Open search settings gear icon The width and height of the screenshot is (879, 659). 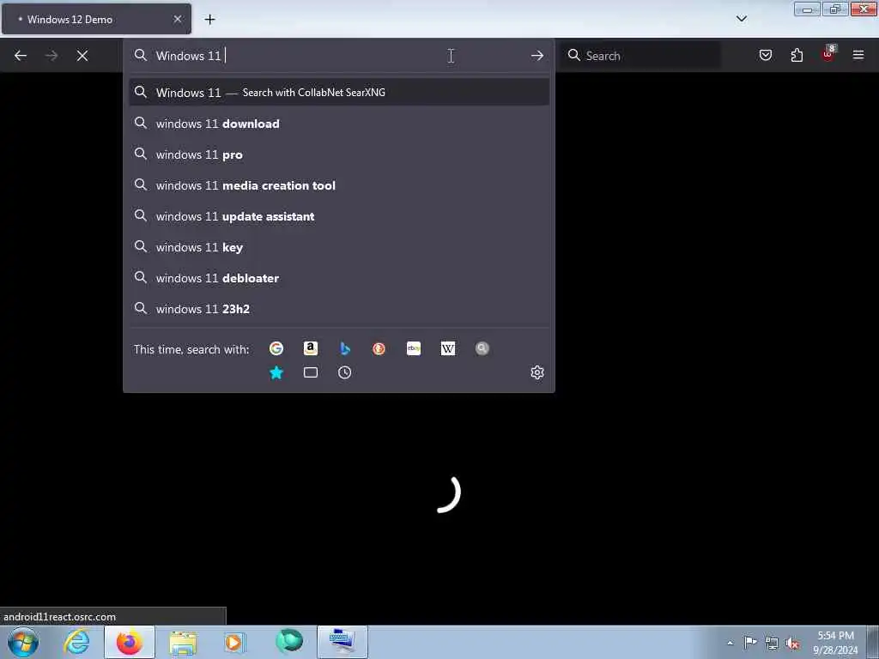[537, 372]
